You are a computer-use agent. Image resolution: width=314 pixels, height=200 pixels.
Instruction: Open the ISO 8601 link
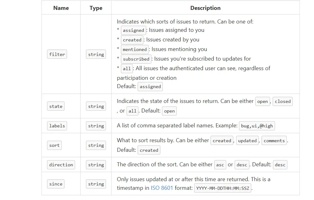coord(162,188)
